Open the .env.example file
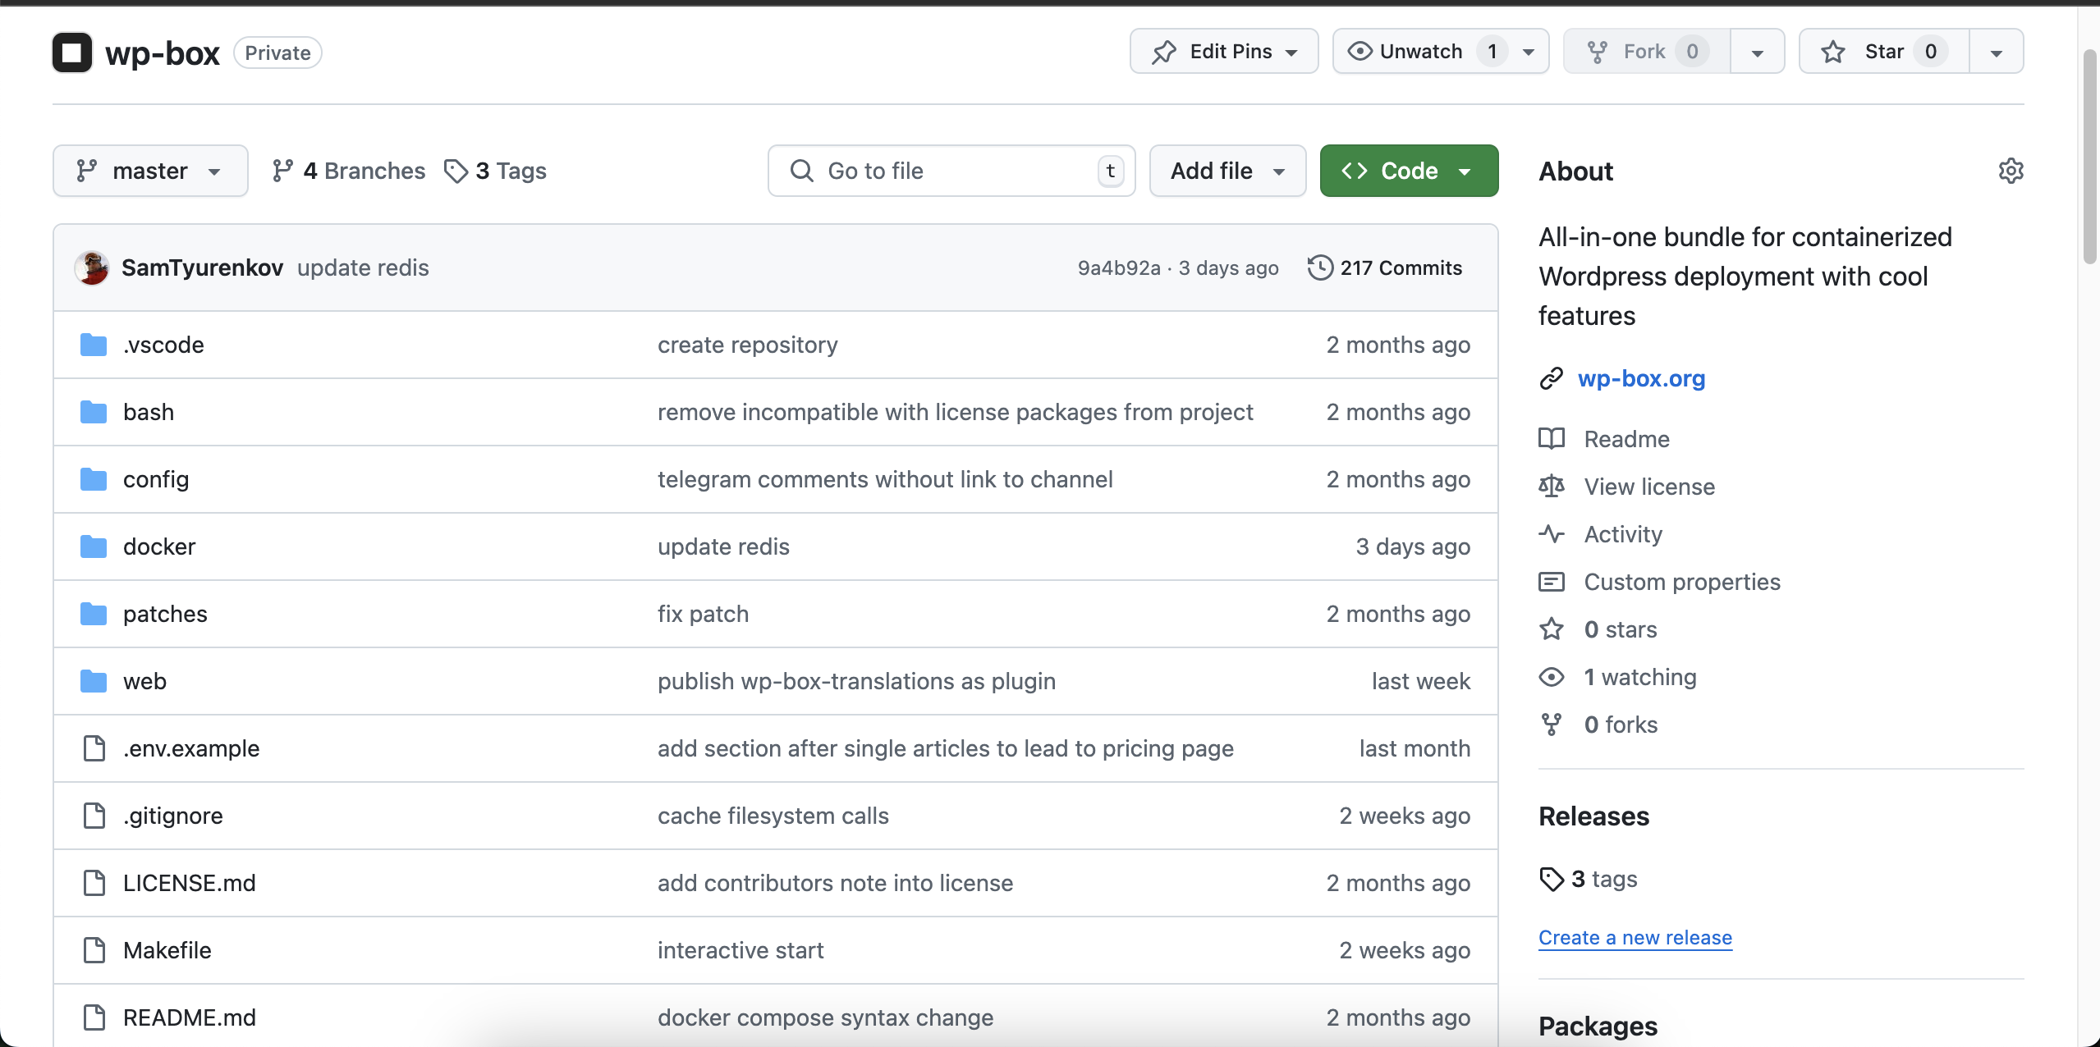Image resolution: width=2100 pixels, height=1047 pixels. coord(191,748)
